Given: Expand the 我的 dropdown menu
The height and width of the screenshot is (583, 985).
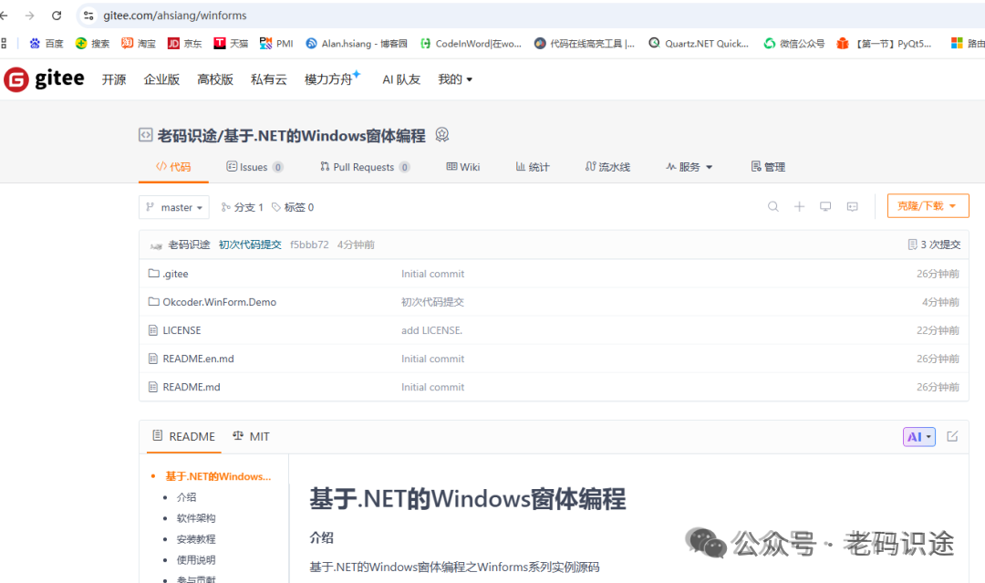Looking at the screenshot, I should pos(455,79).
